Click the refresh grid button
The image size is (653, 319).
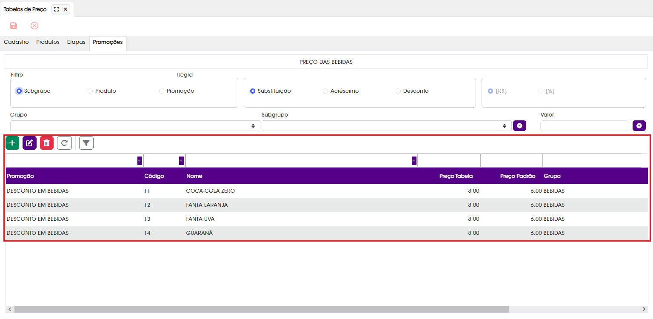64,143
